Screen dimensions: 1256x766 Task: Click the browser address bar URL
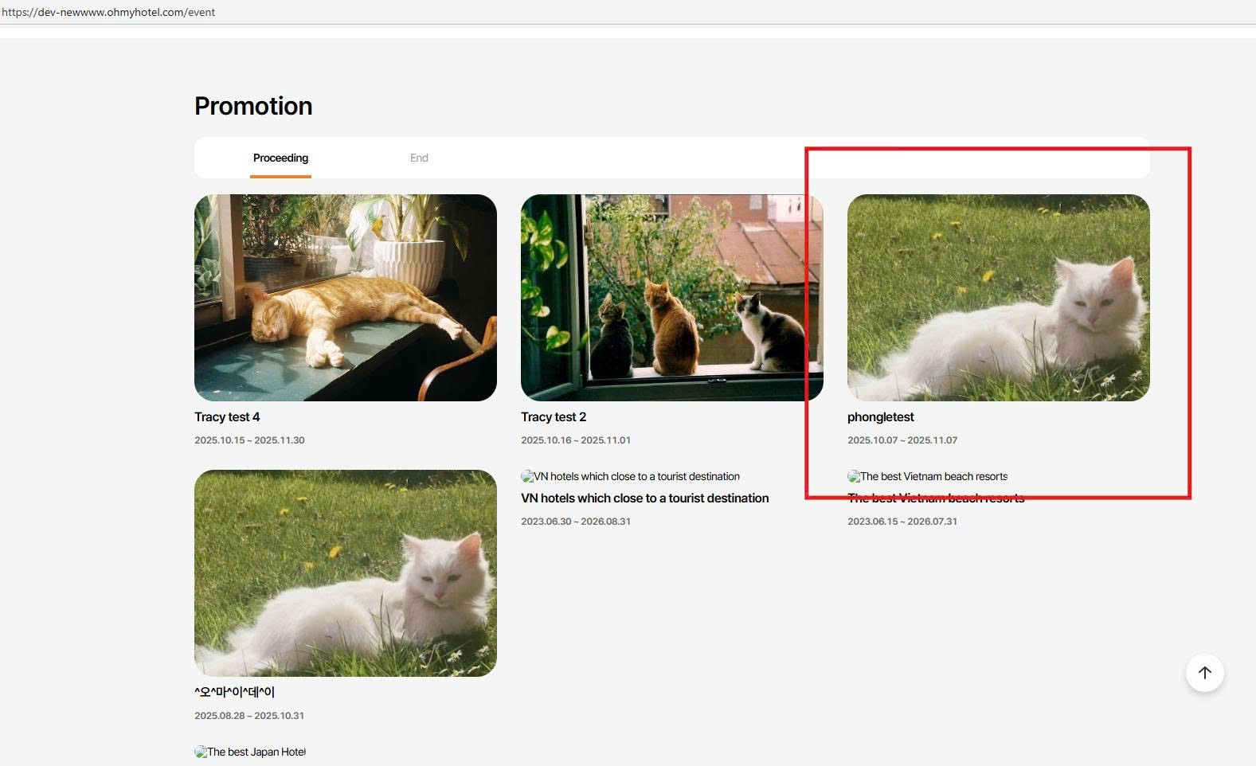[108, 12]
